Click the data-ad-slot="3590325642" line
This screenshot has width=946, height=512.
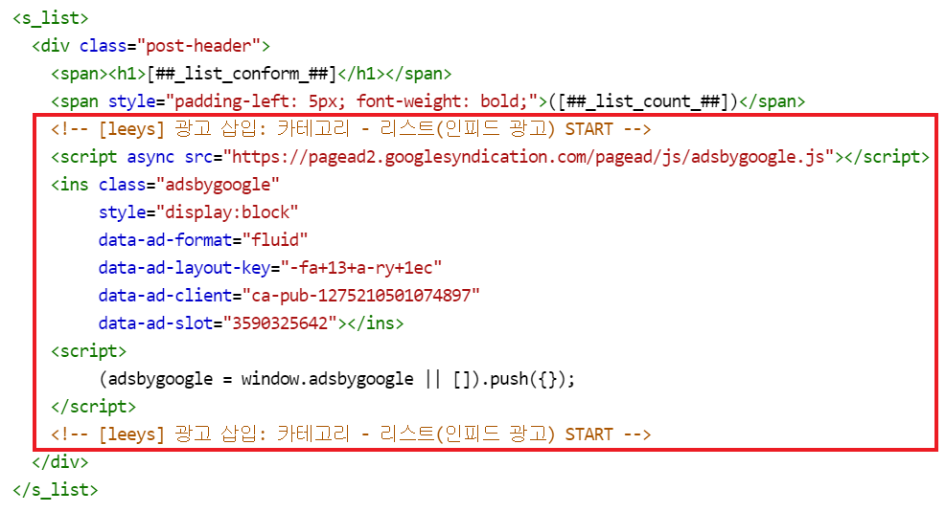(x=251, y=323)
